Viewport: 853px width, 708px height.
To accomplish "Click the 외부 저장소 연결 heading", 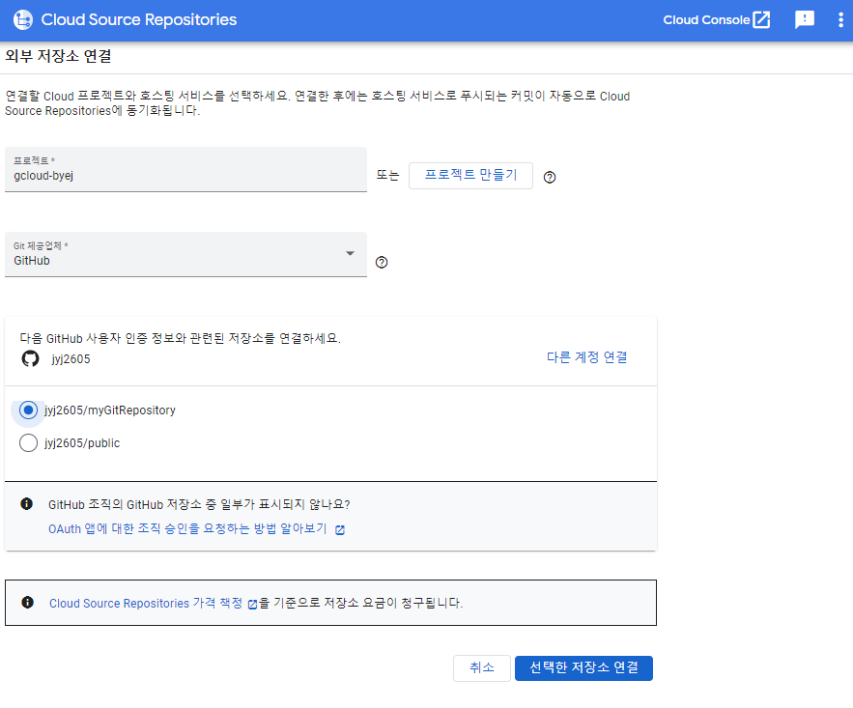I will (x=58, y=56).
